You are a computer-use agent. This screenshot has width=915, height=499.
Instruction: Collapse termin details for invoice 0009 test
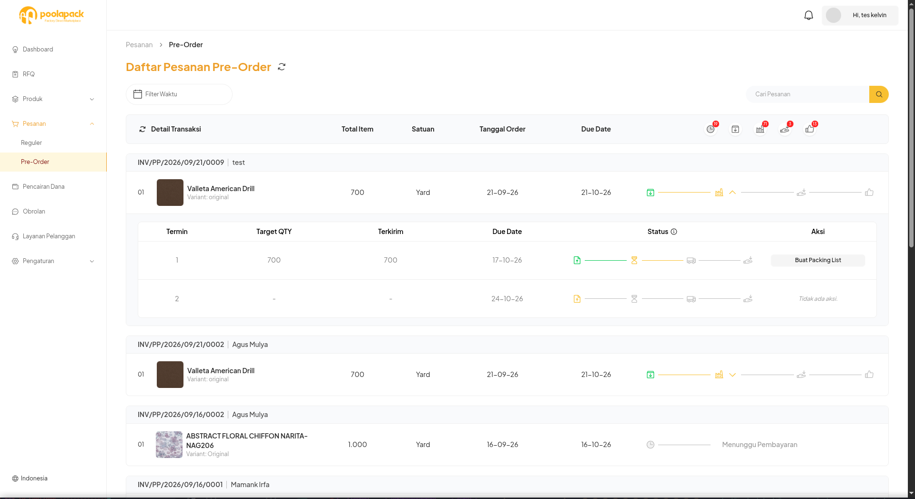(732, 193)
